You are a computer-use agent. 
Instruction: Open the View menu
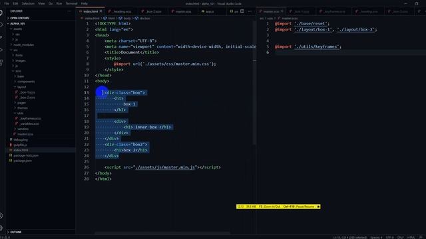pos(41,3)
